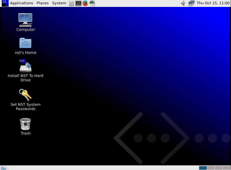Click the "Trash" label text
231x170 pixels.
(26, 133)
